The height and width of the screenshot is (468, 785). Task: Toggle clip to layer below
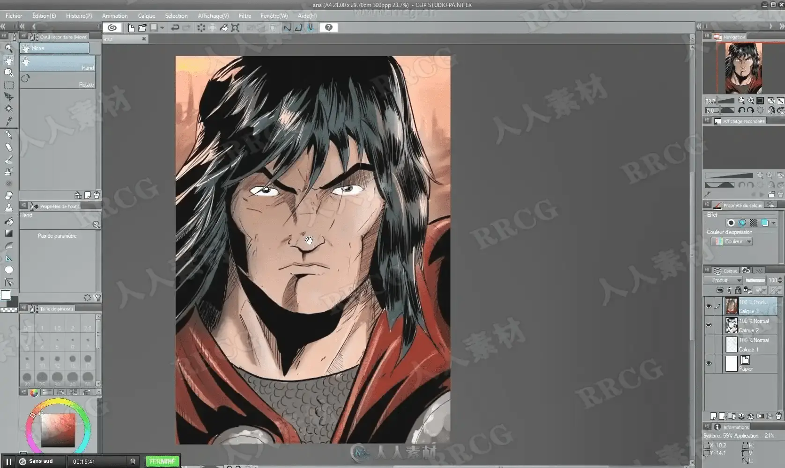point(720,291)
